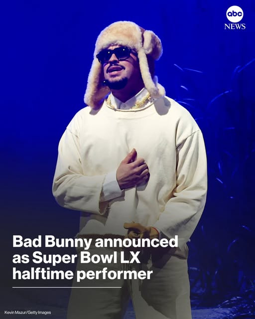Click the performer's dark goatee beard
Image resolution: width=255 pixels, height=319 pixels.
coord(118,83)
